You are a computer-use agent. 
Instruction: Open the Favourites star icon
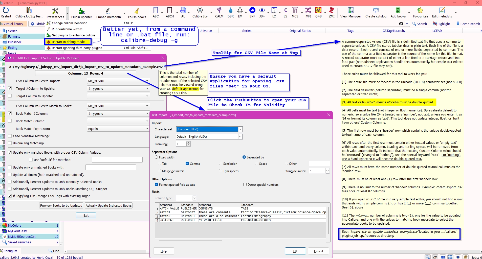pos(420,10)
